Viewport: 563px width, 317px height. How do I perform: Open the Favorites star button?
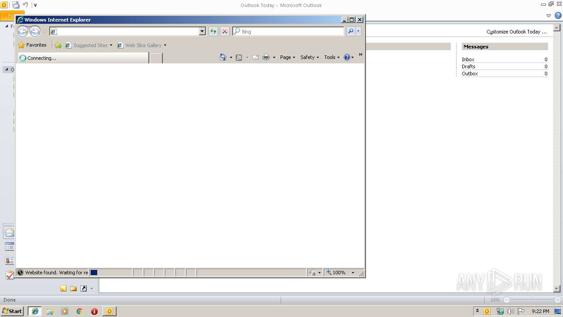tap(32, 45)
